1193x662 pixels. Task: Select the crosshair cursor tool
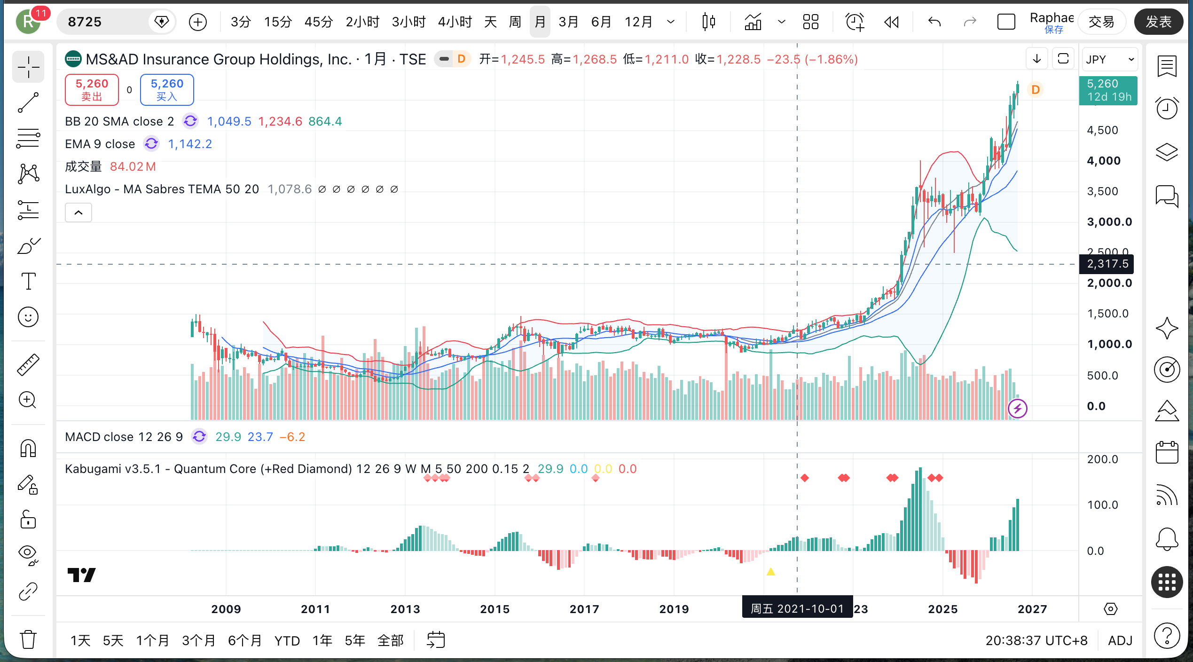[28, 67]
